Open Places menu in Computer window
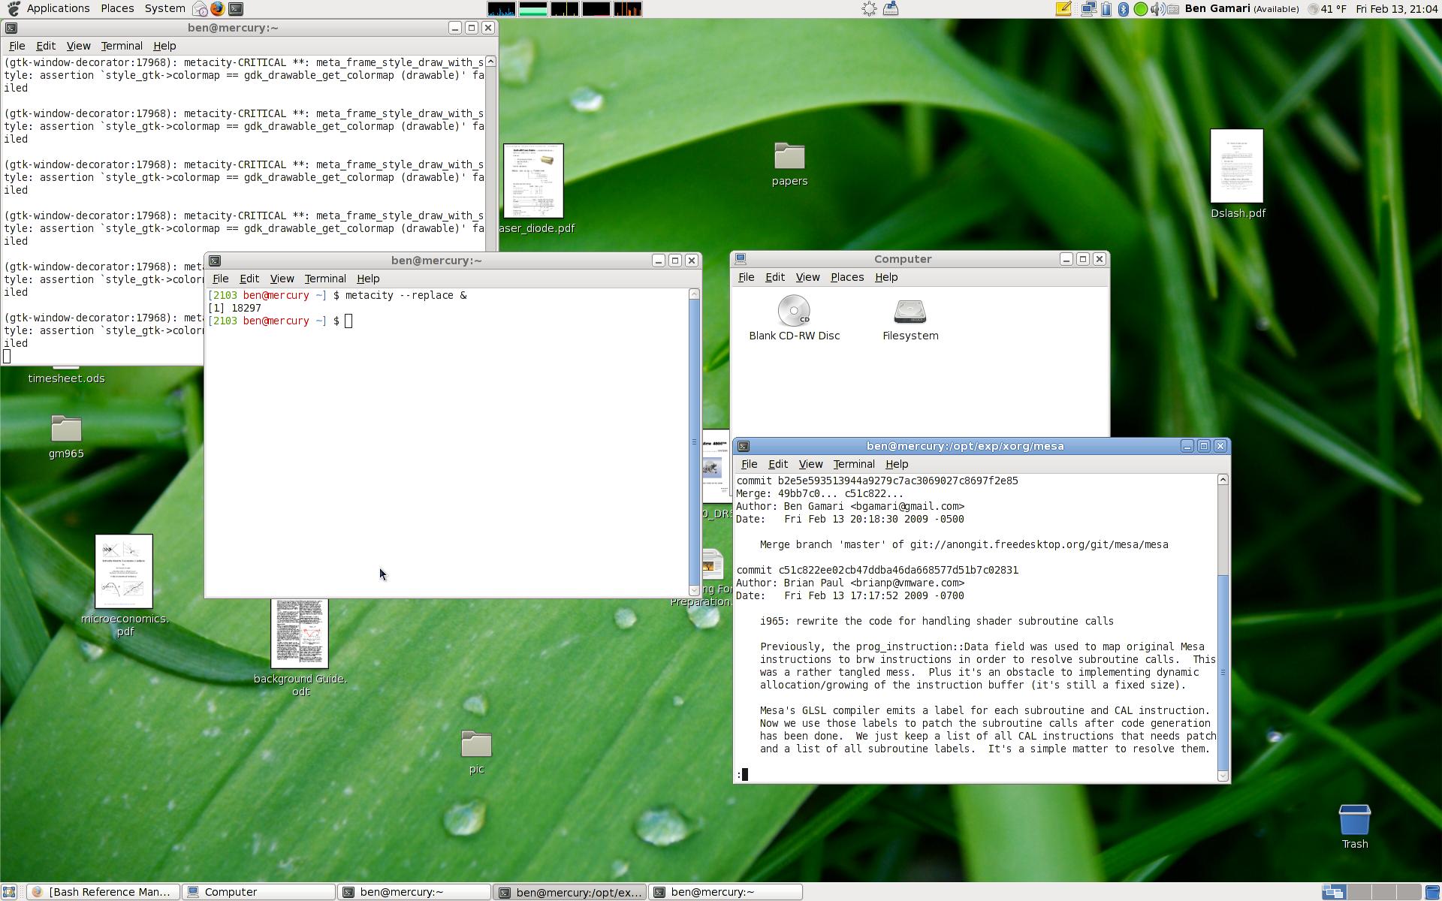Screen dimensions: 1442x901 pos(846,277)
